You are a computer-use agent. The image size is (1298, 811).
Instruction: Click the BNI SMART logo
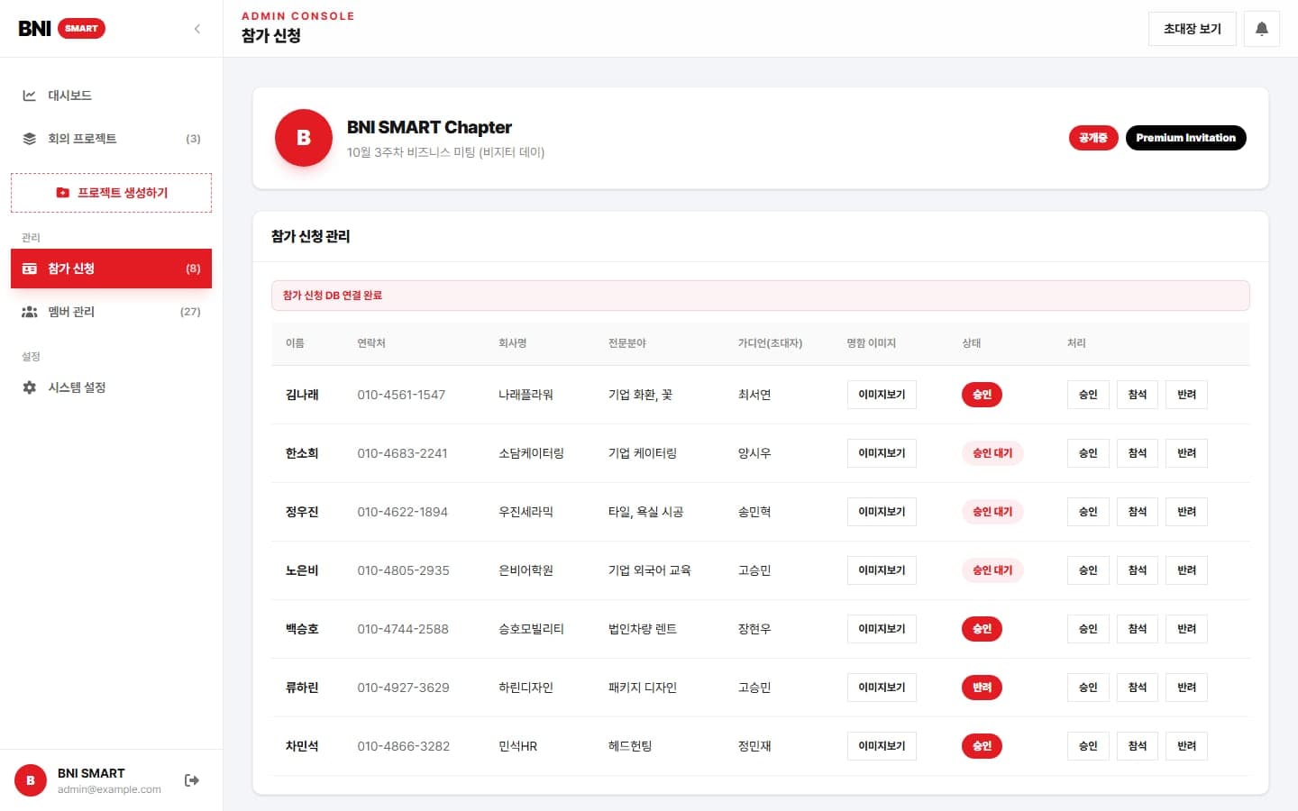[61, 29]
